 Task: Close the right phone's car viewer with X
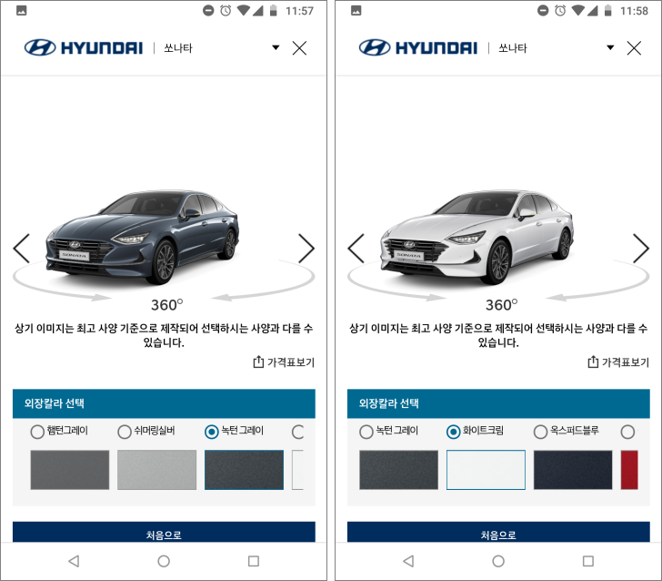click(x=634, y=48)
